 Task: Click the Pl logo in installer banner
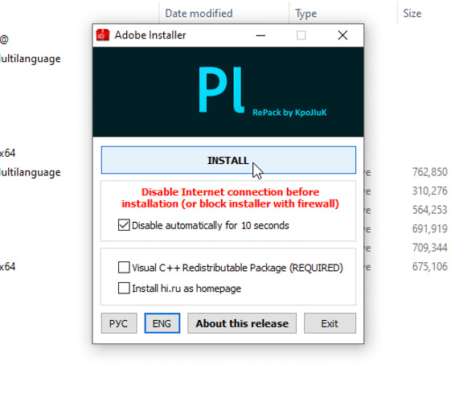click(221, 90)
